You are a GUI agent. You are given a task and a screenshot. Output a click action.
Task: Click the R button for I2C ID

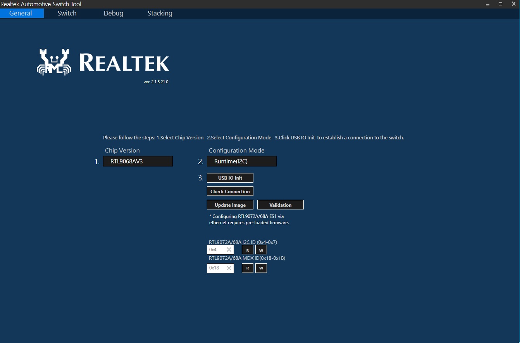coord(248,250)
